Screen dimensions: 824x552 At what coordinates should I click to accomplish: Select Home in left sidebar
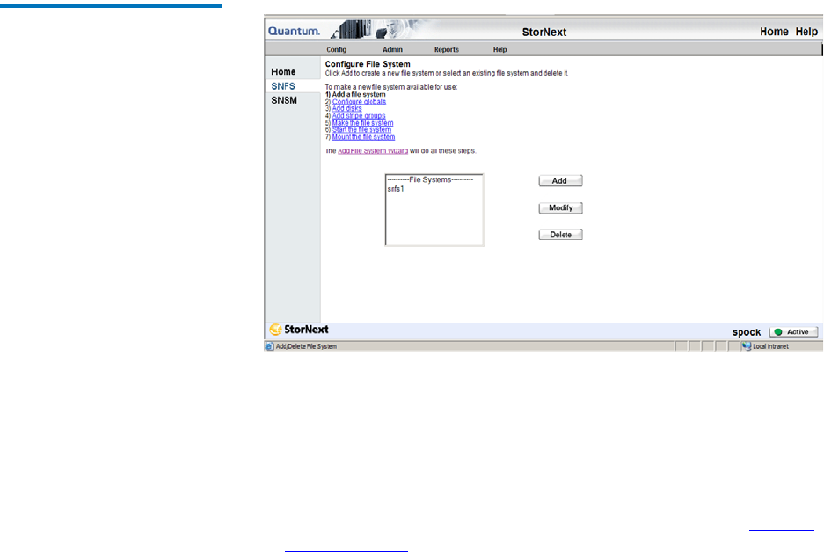point(283,71)
